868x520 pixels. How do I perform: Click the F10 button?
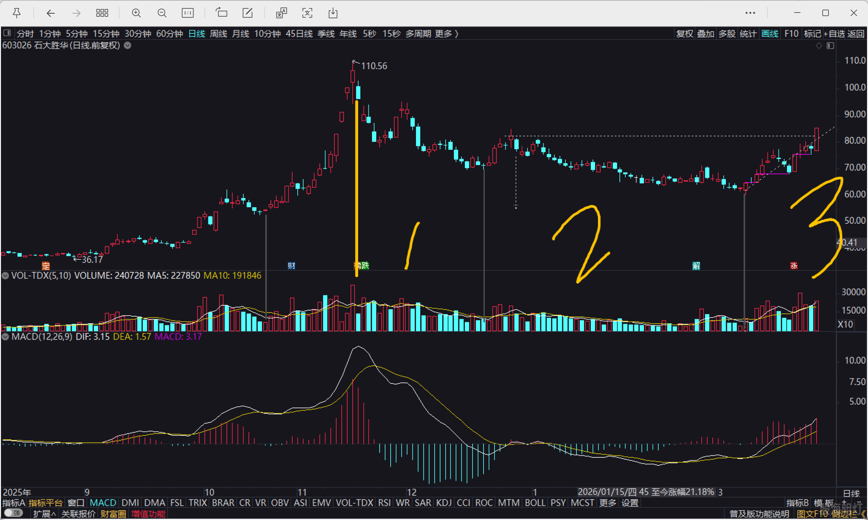pos(791,34)
